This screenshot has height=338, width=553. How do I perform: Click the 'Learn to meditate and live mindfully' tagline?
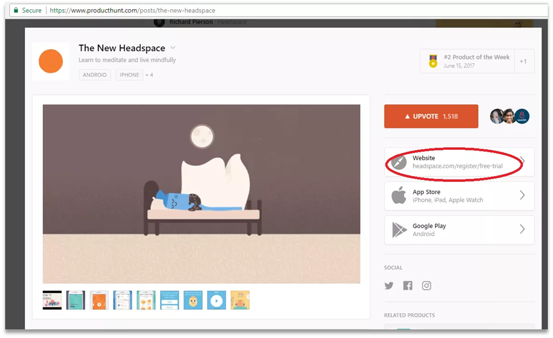(x=127, y=60)
